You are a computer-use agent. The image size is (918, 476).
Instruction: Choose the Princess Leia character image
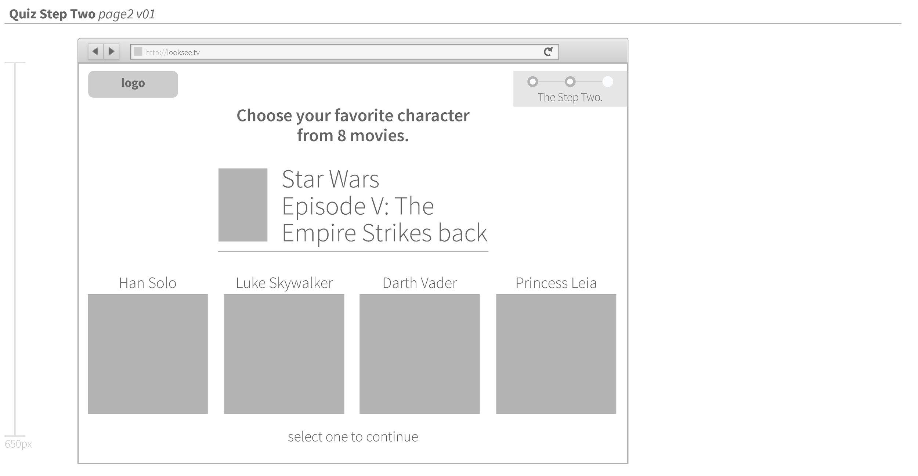point(556,354)
